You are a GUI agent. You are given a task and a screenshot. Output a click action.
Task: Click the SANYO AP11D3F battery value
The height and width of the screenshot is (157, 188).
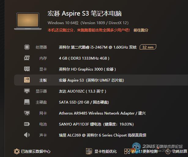point(96,124)
